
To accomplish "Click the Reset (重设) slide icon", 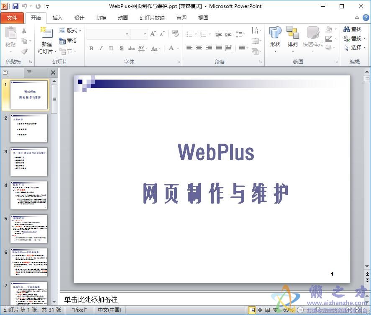I will (70, 41).
